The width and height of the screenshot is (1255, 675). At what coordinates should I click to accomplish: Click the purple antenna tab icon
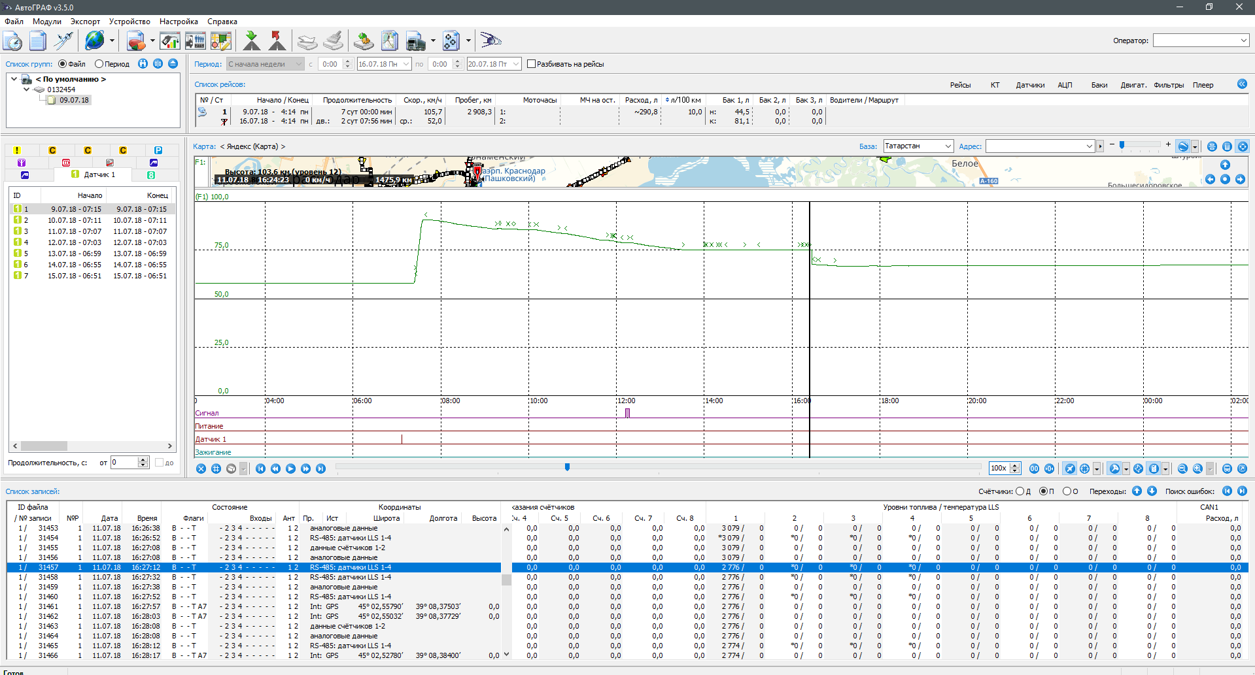click(22, 163)
